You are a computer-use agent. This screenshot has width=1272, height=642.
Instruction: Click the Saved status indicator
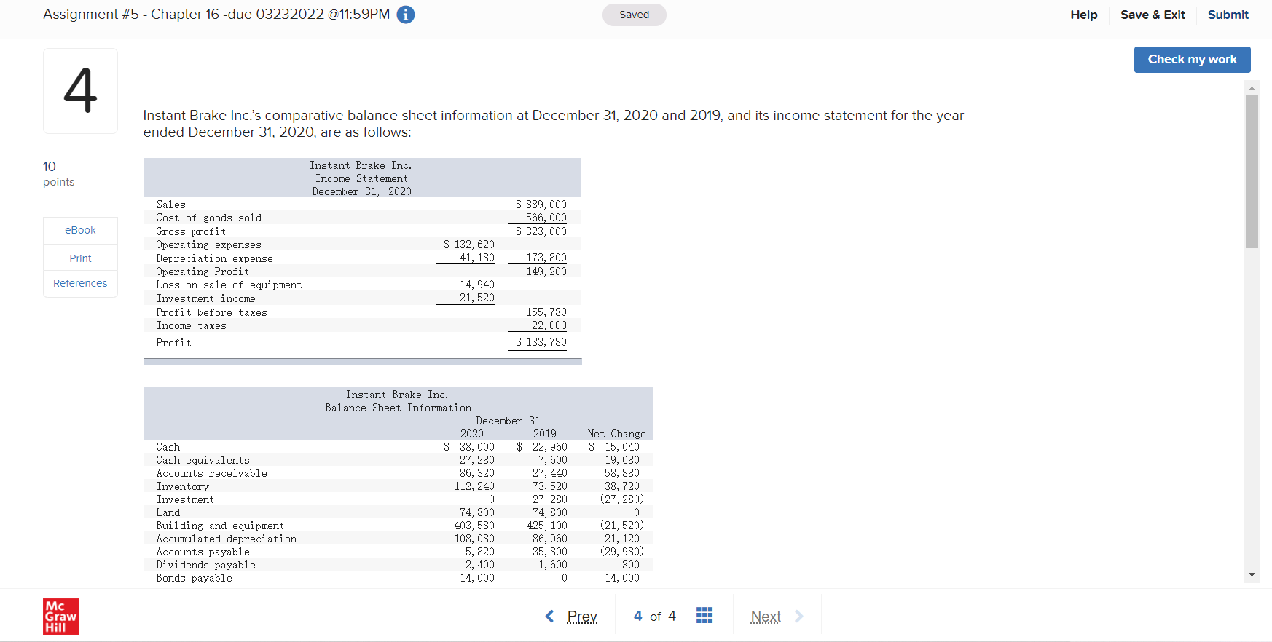tap(635, 15)
